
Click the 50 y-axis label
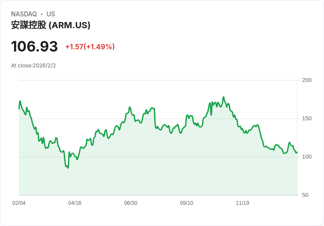pos(305,195)
